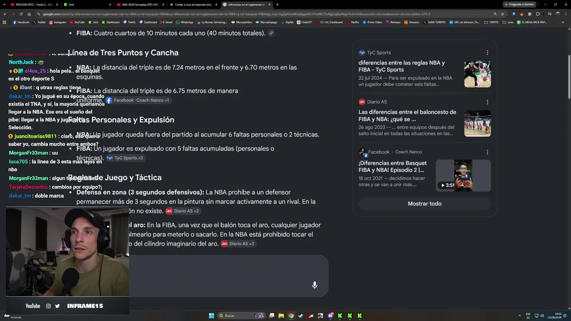Open the ESP language indicator in the tray
This screenshot has height=321, width=571.
(x=528, y=316)
